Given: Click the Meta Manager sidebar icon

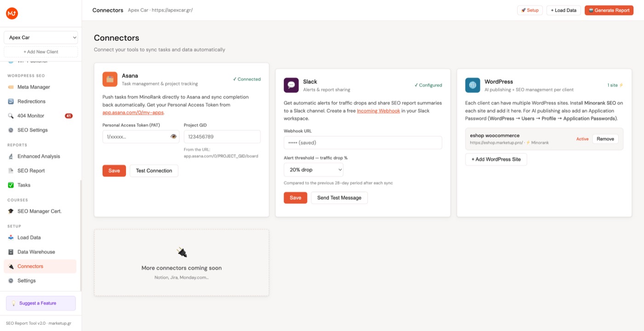Looking at the screenshot, I should (11, 87).
